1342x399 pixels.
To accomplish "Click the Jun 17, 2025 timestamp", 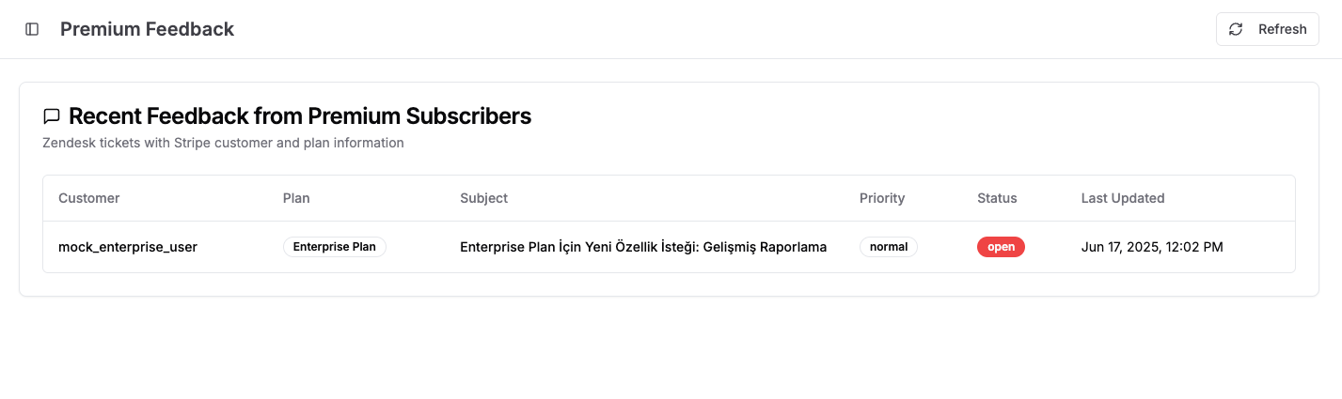I will click(1152, 247).
